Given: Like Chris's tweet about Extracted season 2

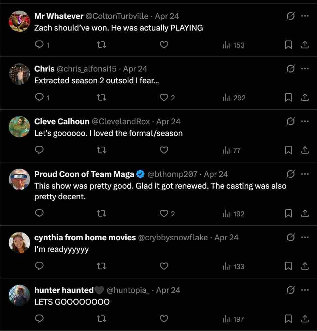Looking at the screenshot, I should tap(164, 98).
